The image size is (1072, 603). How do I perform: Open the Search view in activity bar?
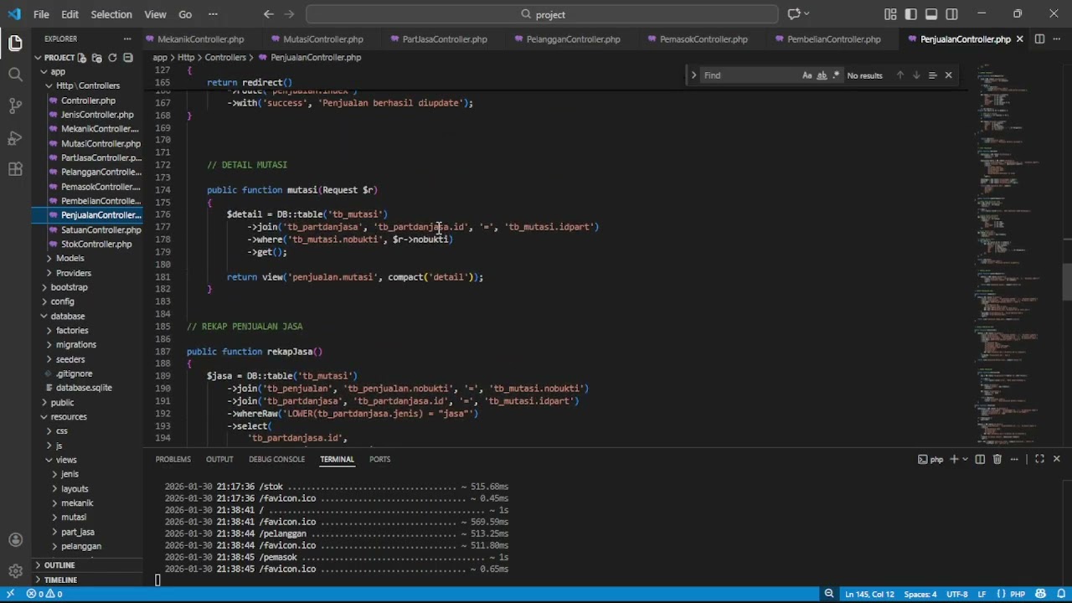(x=15, y=75)
